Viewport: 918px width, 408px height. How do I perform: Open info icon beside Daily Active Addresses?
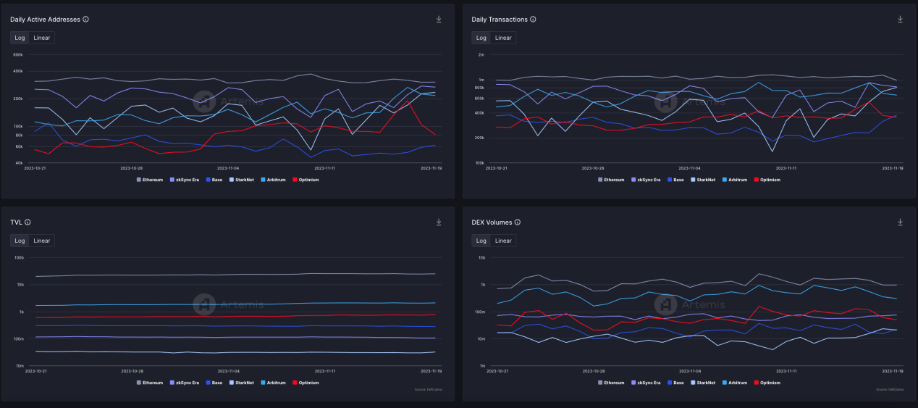(x=86, y=20)
